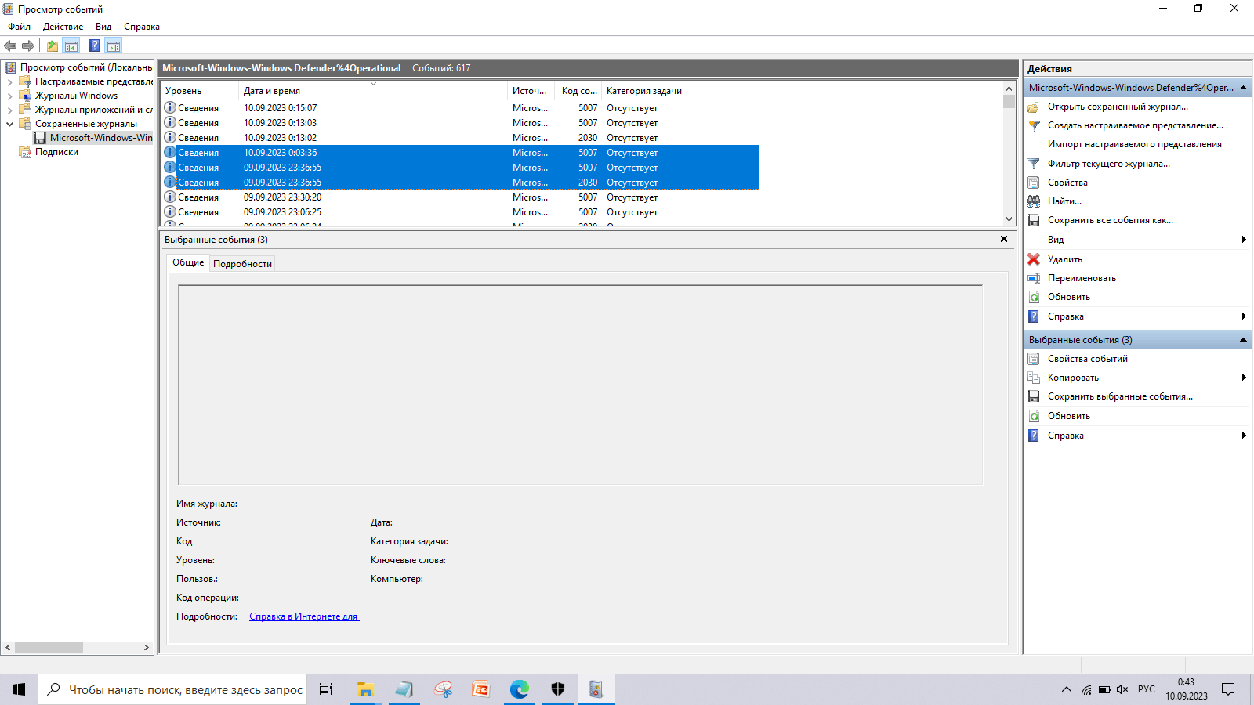Open the notification center icon
The width and height of the screenshot is (1254, 705).
[x=1228, y=689]
